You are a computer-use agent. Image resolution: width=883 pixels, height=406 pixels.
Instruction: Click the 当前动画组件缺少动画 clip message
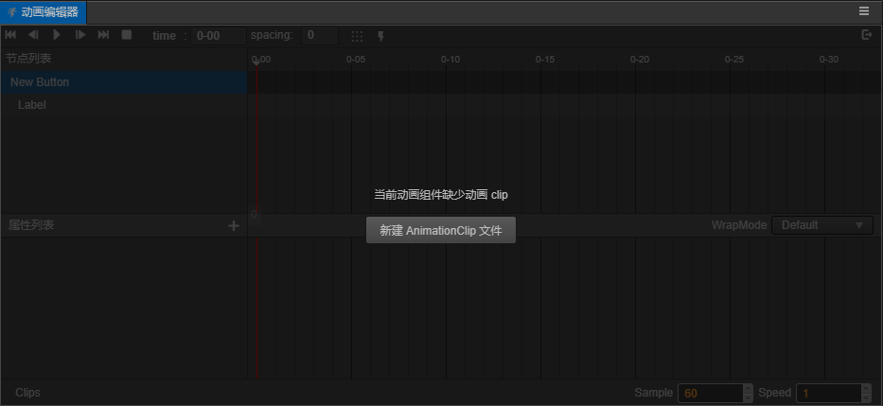point(441,195)
